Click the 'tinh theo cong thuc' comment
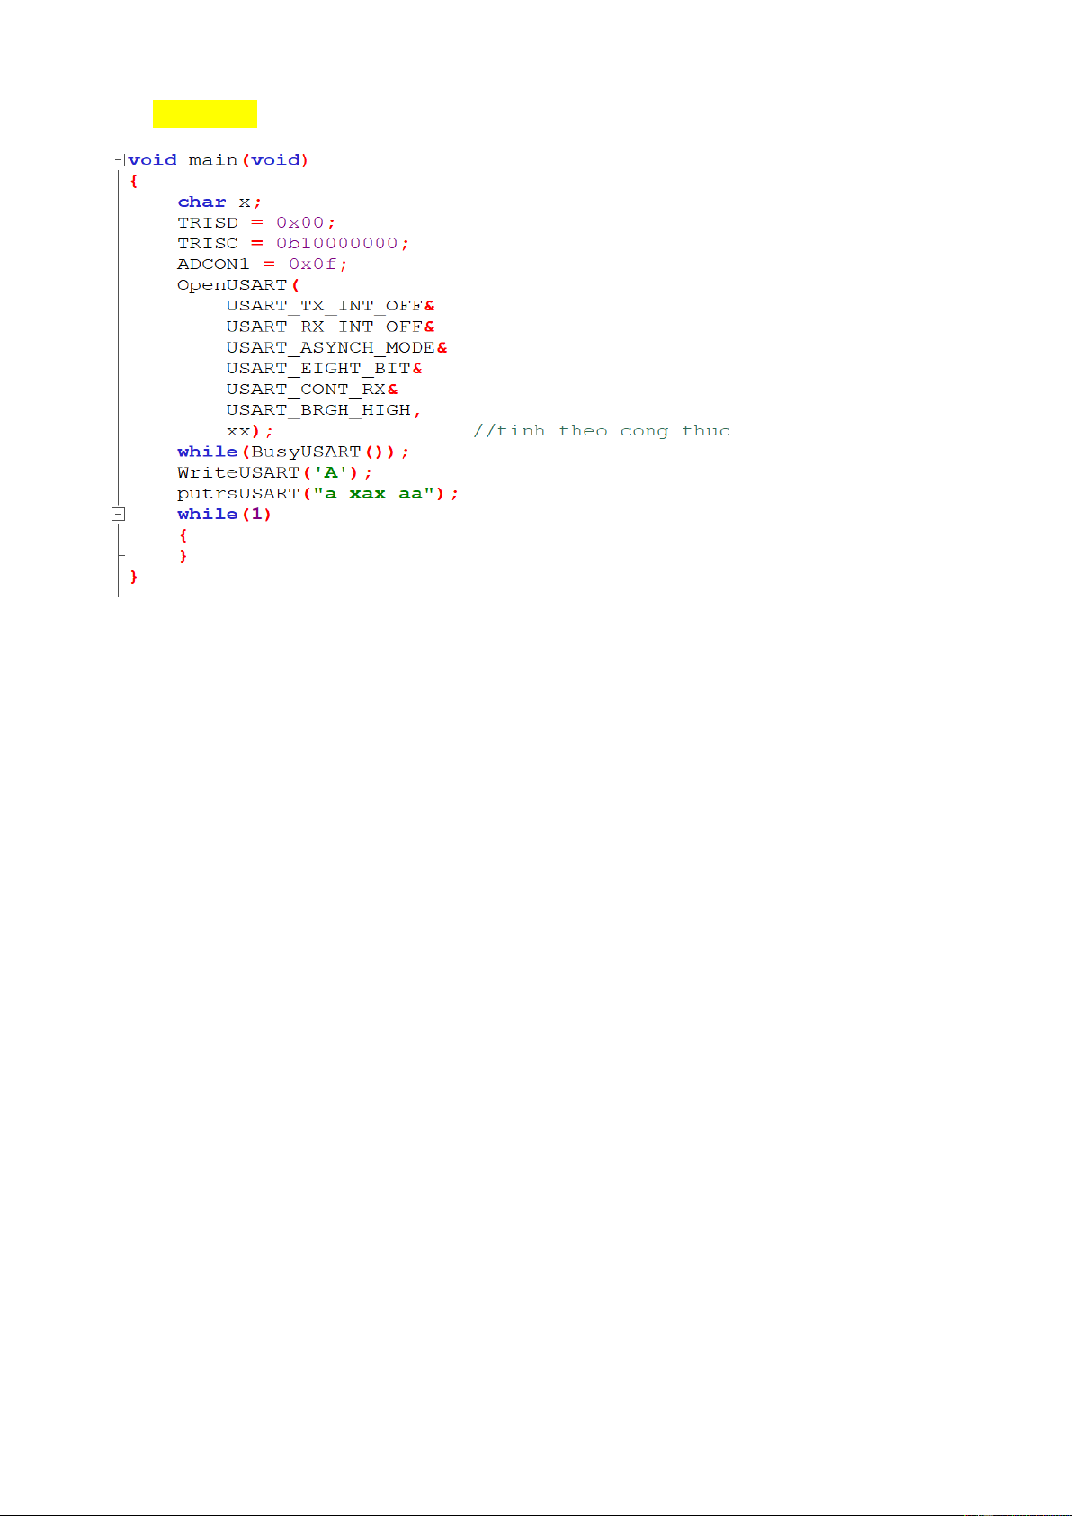This screenshot has width=1072, height=1516. coord(602,431)
